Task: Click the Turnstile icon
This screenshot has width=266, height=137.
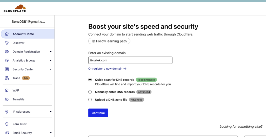Action: pyautogui.click(x=7, y=99)
